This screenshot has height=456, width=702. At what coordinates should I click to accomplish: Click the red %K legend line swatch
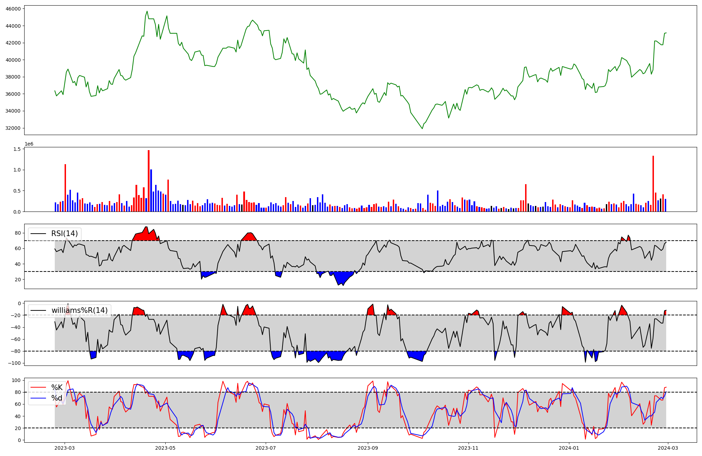tap(39, 388)
